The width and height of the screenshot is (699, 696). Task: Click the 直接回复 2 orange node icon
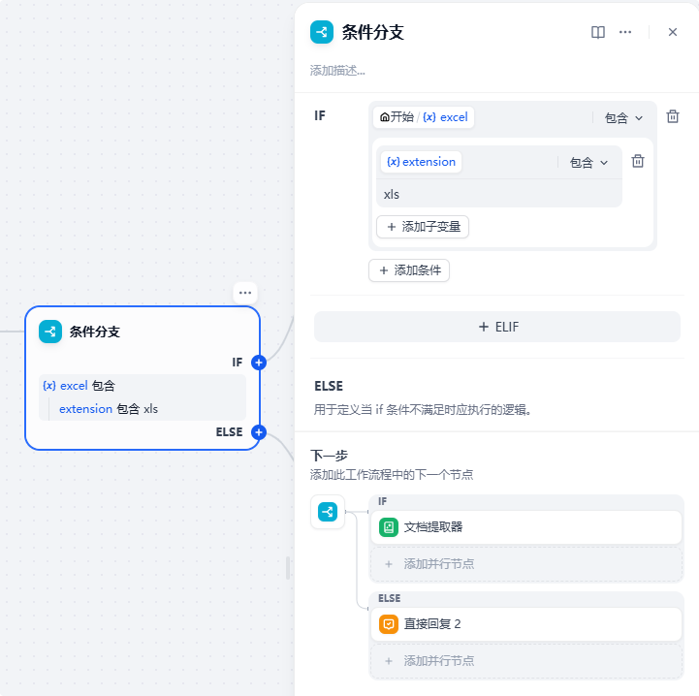click(389, 624)
